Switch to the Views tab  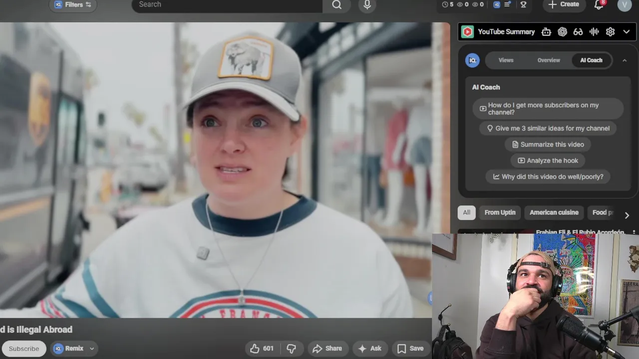pyautogui.click(x=506, y=60)
